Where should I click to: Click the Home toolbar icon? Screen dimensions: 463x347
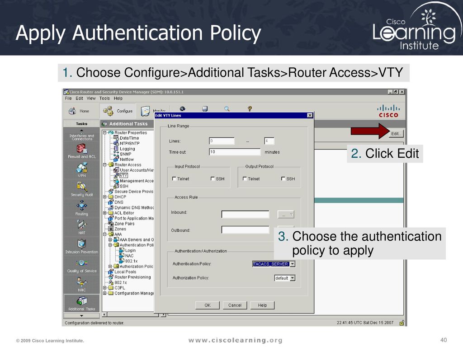pyautogui.click(x=72, y=111)
